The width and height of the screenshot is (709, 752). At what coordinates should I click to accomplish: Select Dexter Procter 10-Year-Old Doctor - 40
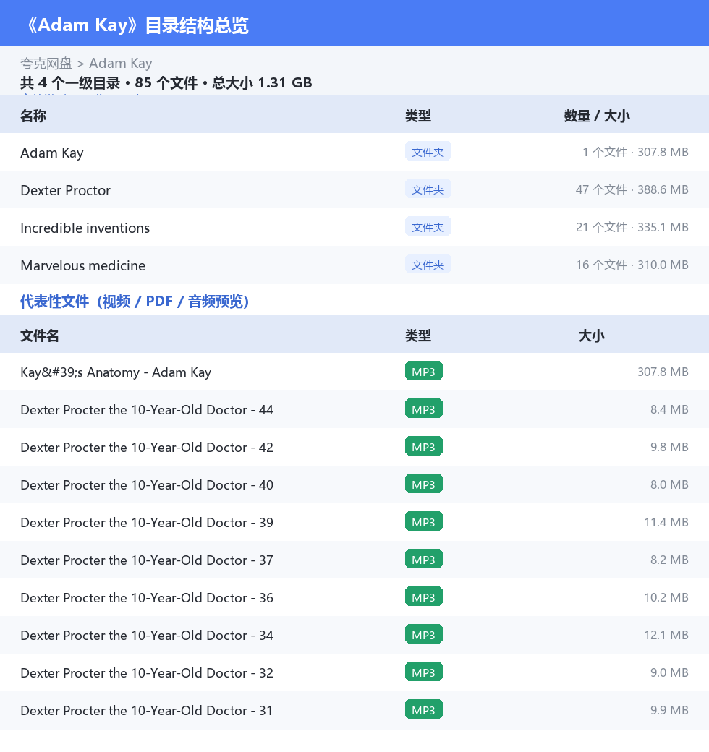pos(354,484)
